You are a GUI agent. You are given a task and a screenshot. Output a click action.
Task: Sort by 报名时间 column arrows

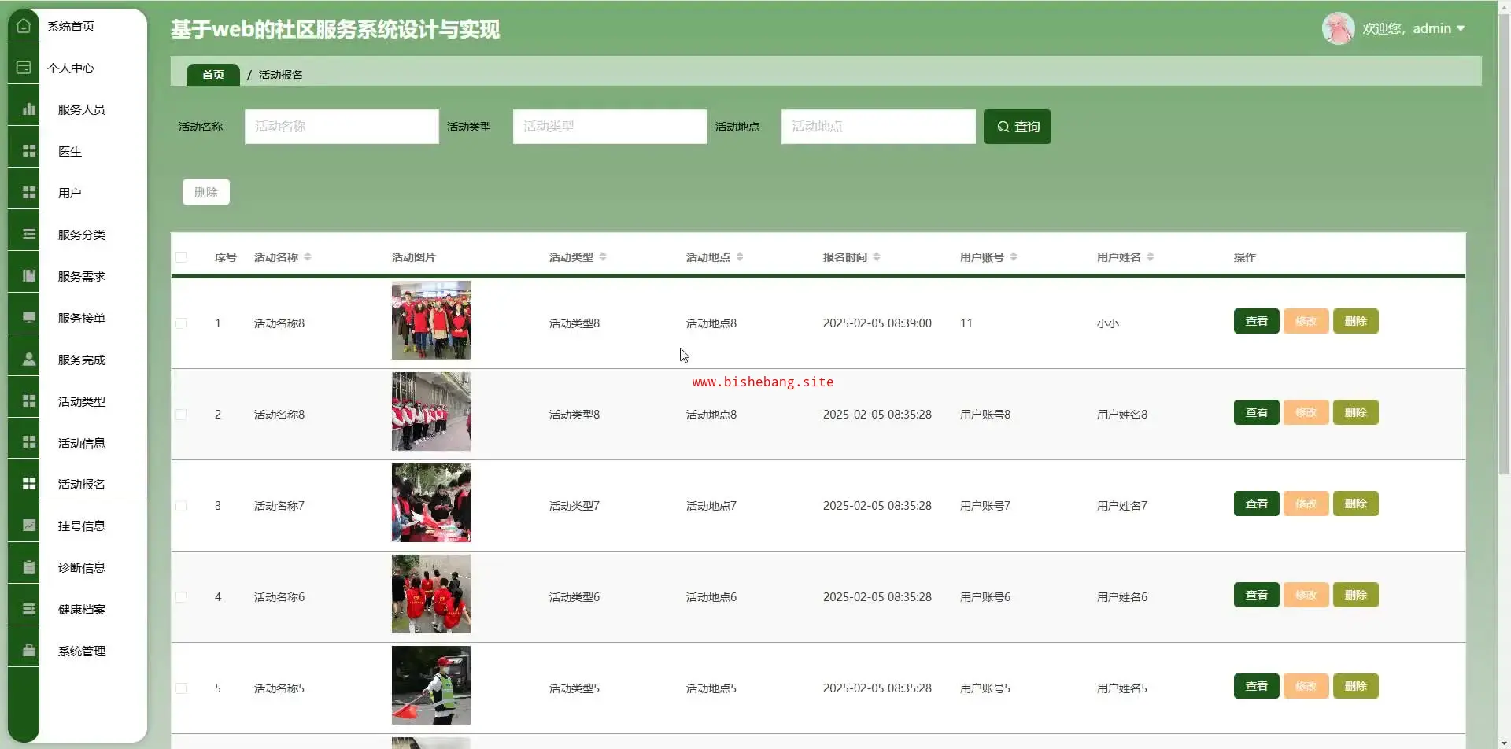point(877,257)
